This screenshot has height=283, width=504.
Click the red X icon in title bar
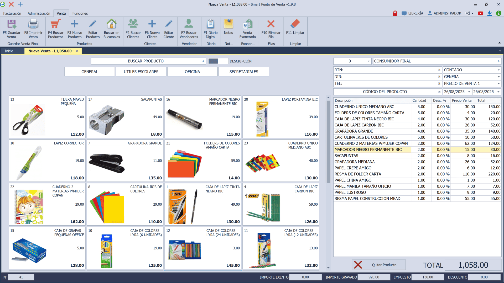[x=11, y=4]
